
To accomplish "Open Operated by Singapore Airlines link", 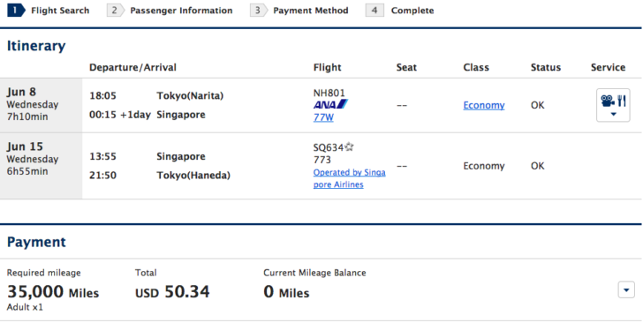I will click(x=350, y=178).
